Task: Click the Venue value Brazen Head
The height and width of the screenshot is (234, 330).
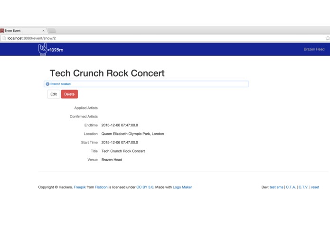Action: [112, 160]
